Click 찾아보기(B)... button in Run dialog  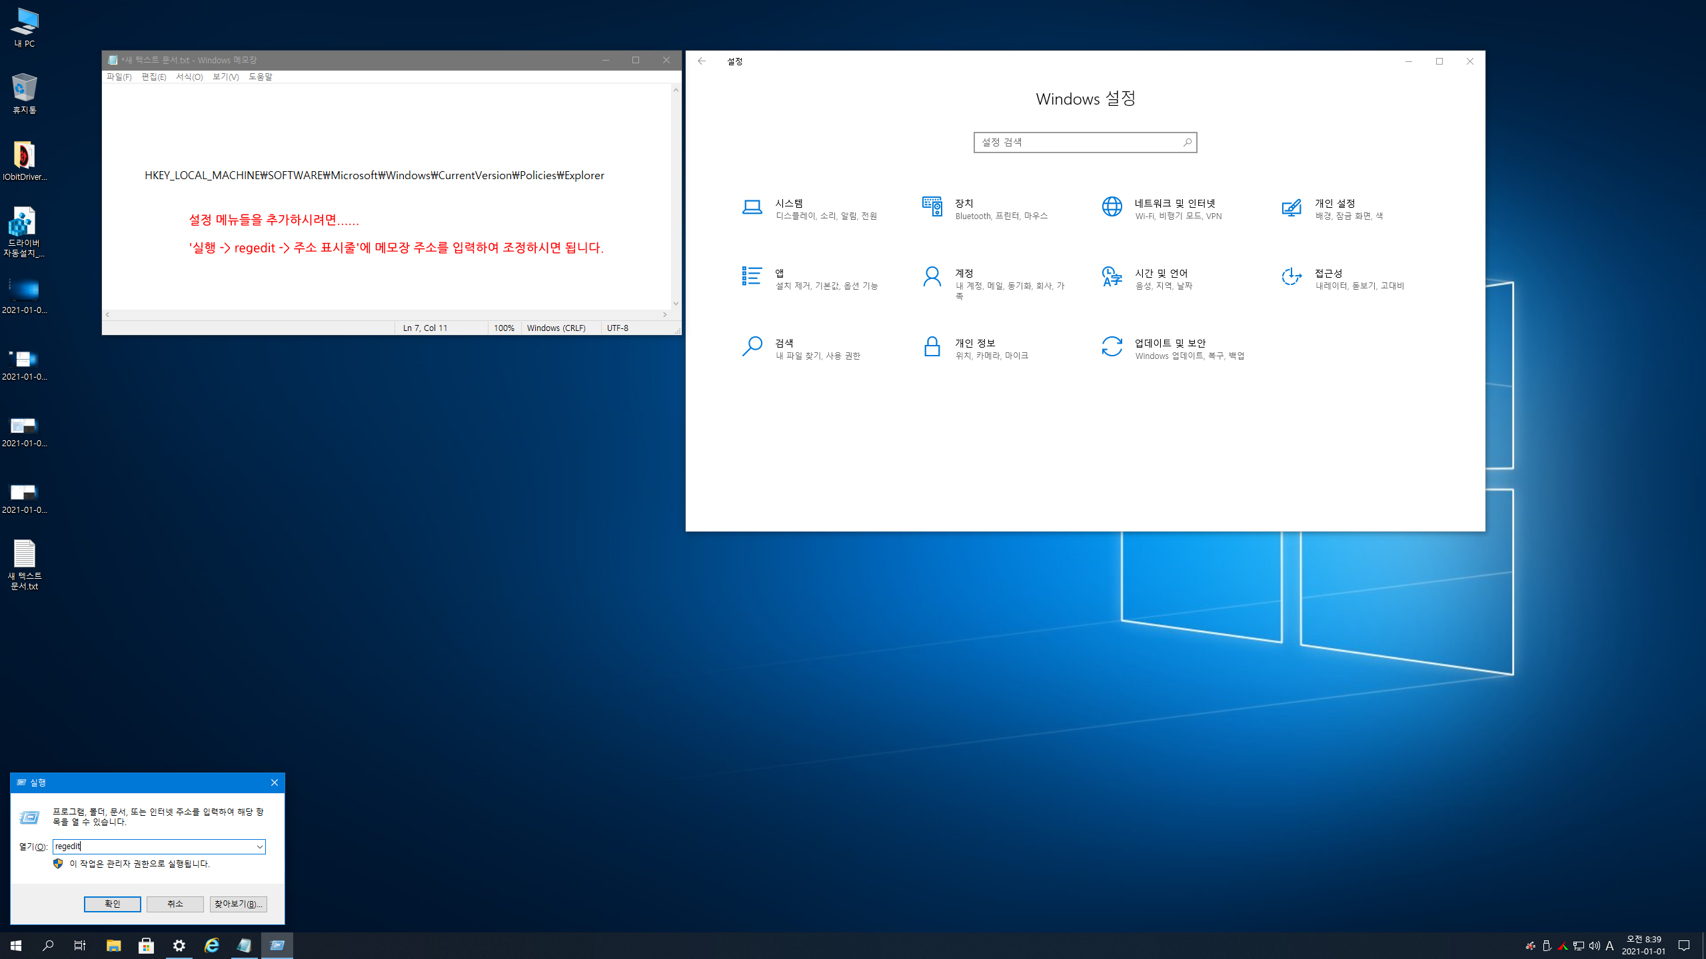tap(238, 904)
